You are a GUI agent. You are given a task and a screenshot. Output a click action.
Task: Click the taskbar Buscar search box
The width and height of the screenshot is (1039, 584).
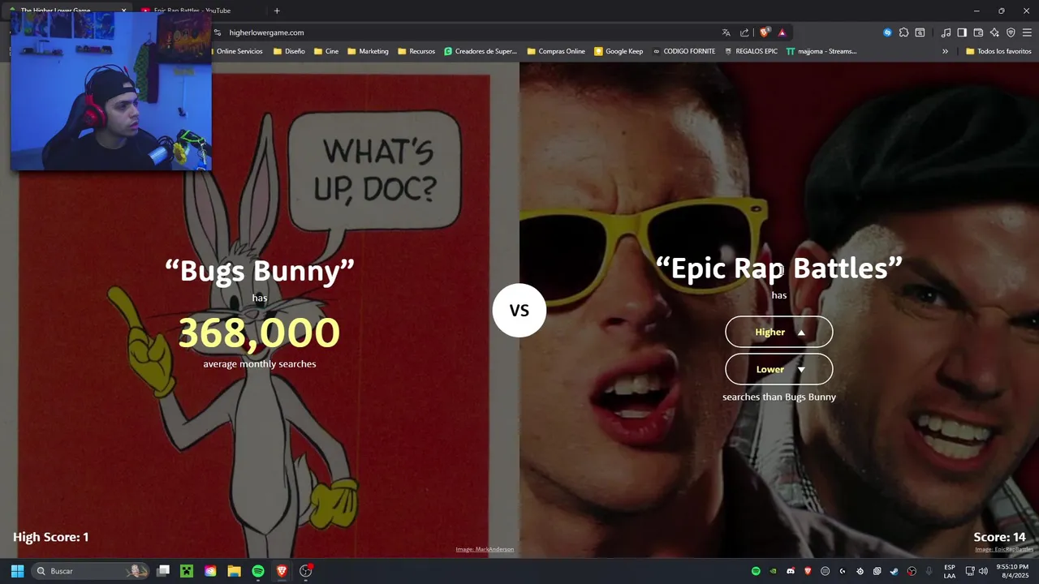point(90,571)
